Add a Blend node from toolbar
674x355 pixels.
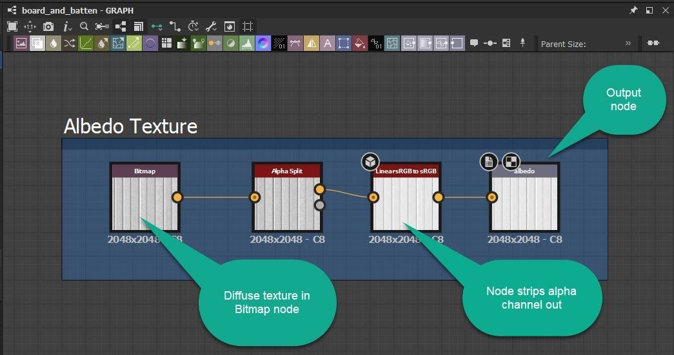(37, 44)
